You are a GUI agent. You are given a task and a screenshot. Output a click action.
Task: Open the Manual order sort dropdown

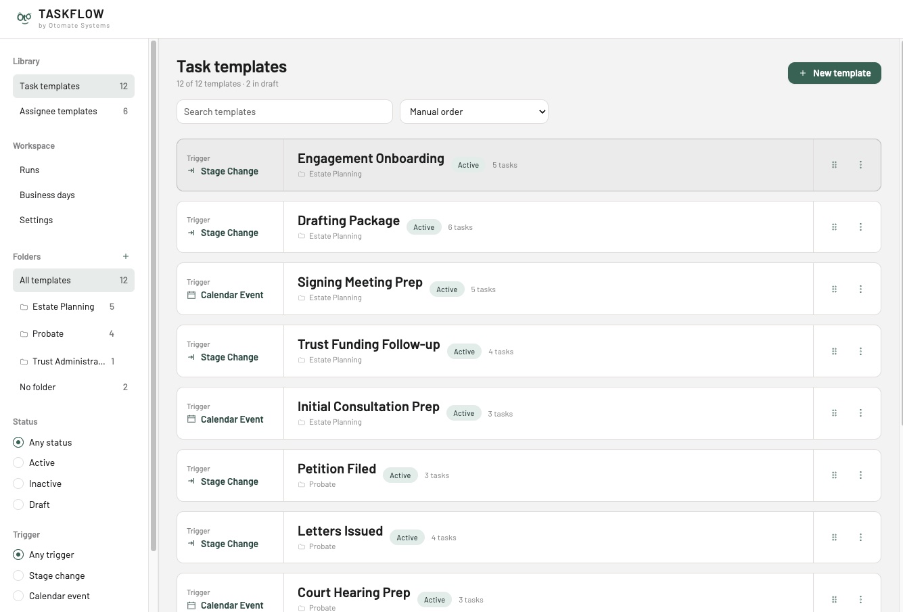474,112
